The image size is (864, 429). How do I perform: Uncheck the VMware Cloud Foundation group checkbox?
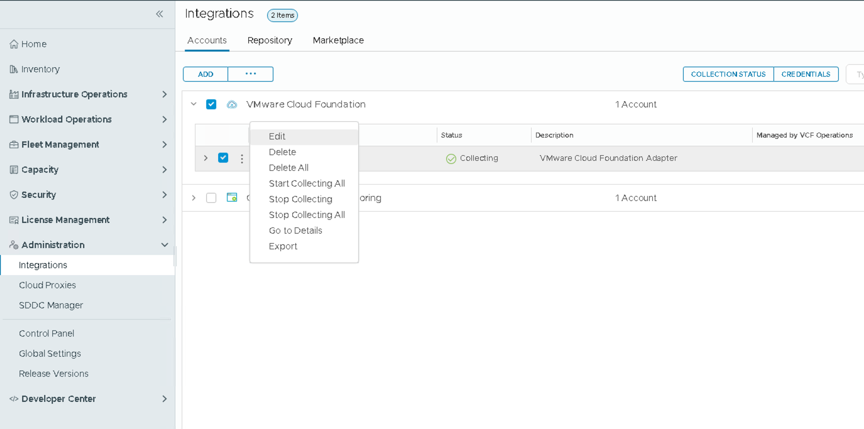(x=211, y=104)
